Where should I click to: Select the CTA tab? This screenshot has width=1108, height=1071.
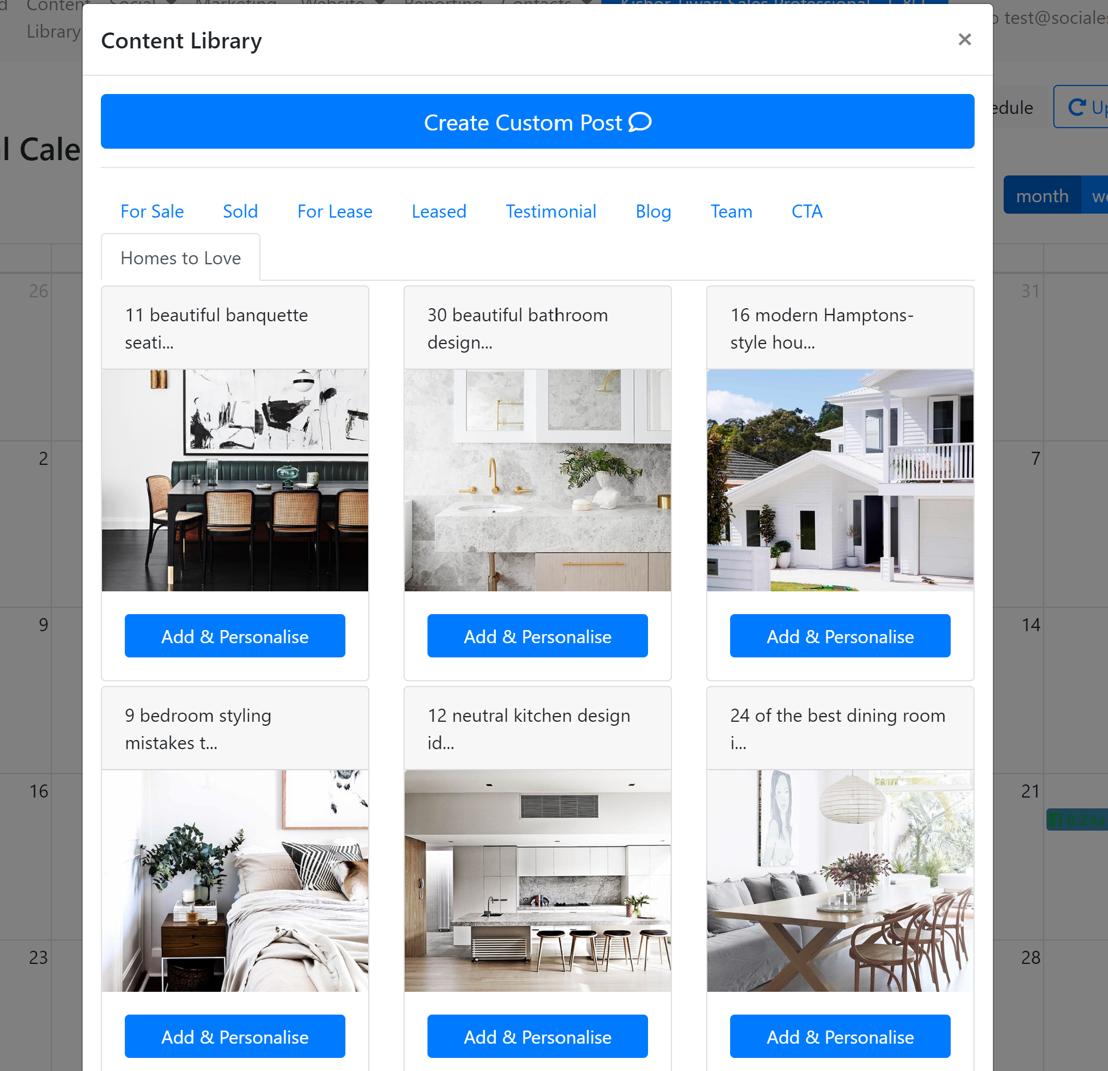tap(806, 211)
